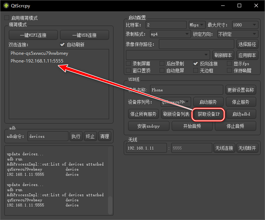265x220 pixels.
Task: Click the adb命令 input field
Action: [x=48, y=136]
